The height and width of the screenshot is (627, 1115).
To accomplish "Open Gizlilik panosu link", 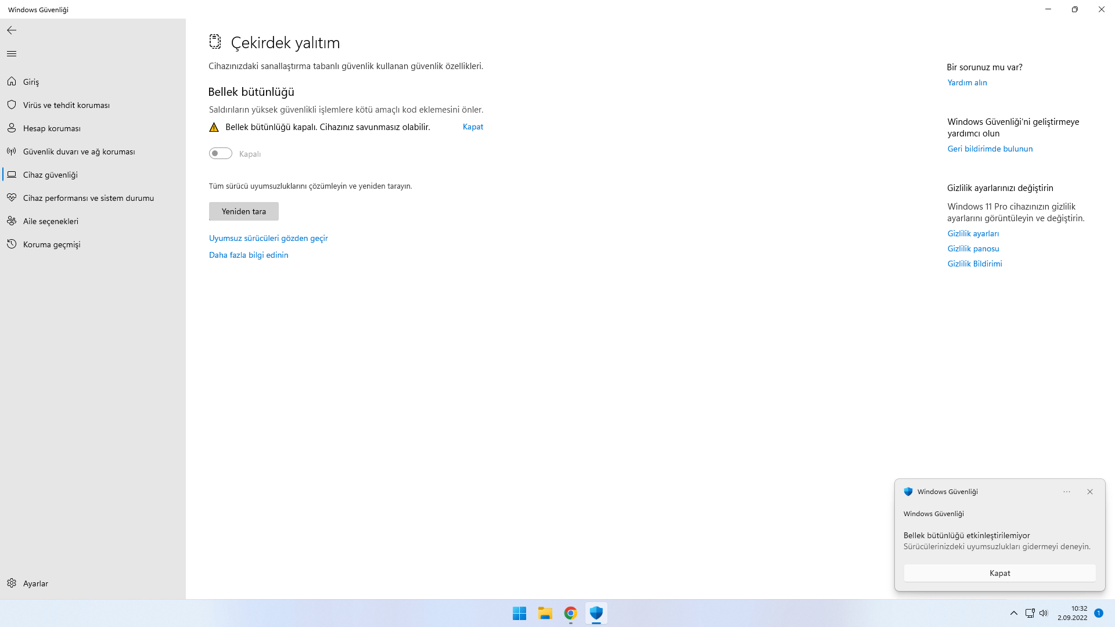I will point(973,248).
